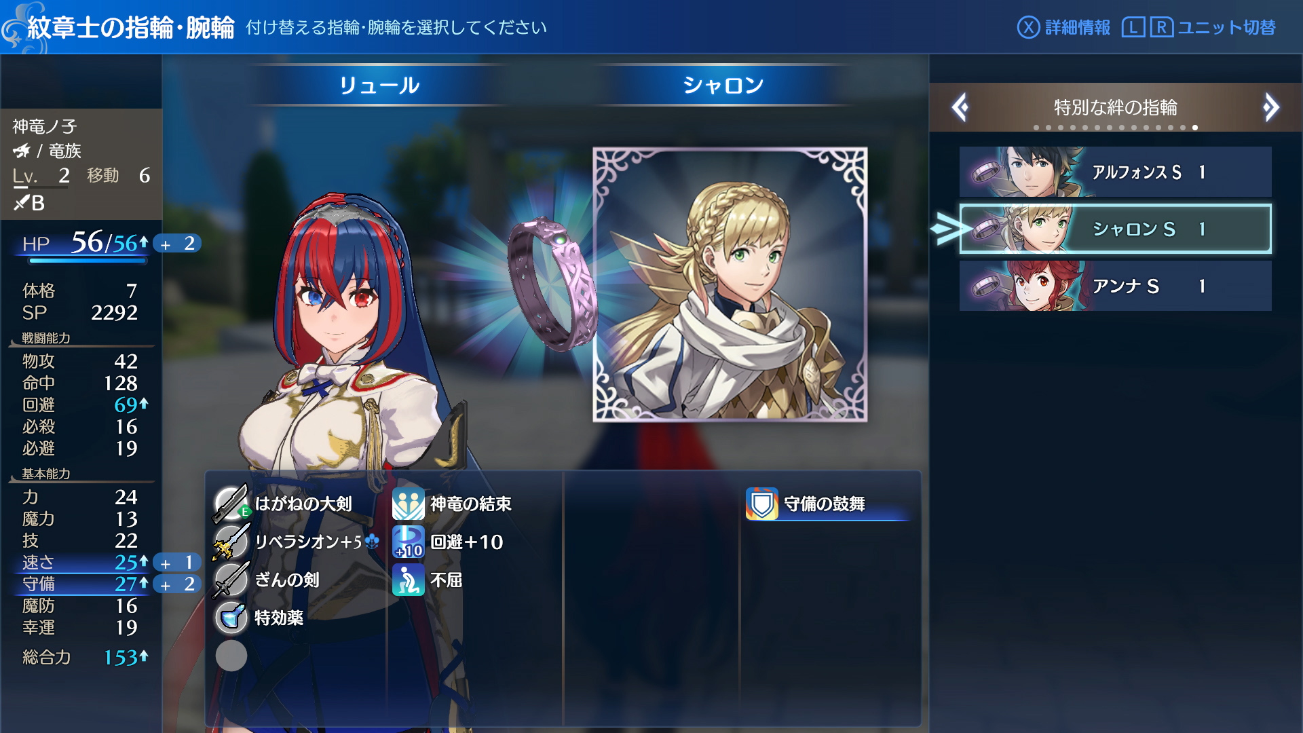Click the リュール unit name header
This screenshot has width=1303, height=733.
[x=379, y=86]
